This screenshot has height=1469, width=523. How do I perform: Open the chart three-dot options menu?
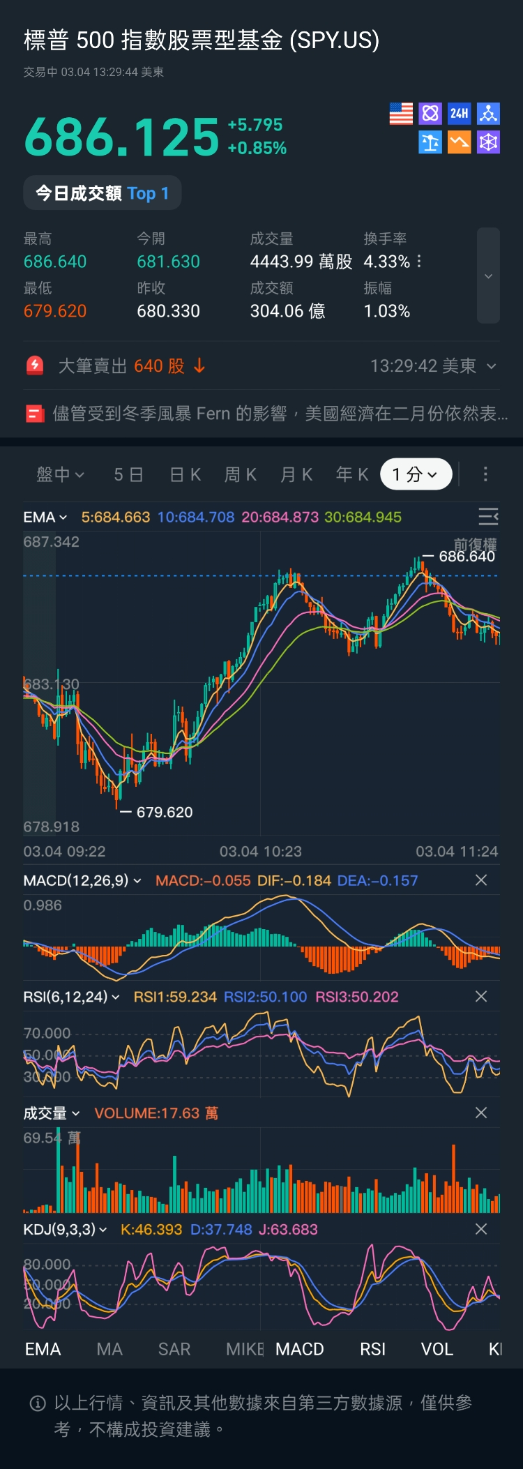pos(485,474)
